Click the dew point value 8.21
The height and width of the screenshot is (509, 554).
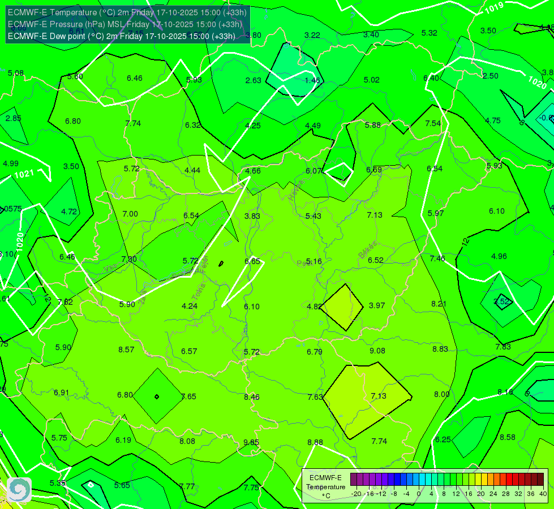tap(439, 304)
